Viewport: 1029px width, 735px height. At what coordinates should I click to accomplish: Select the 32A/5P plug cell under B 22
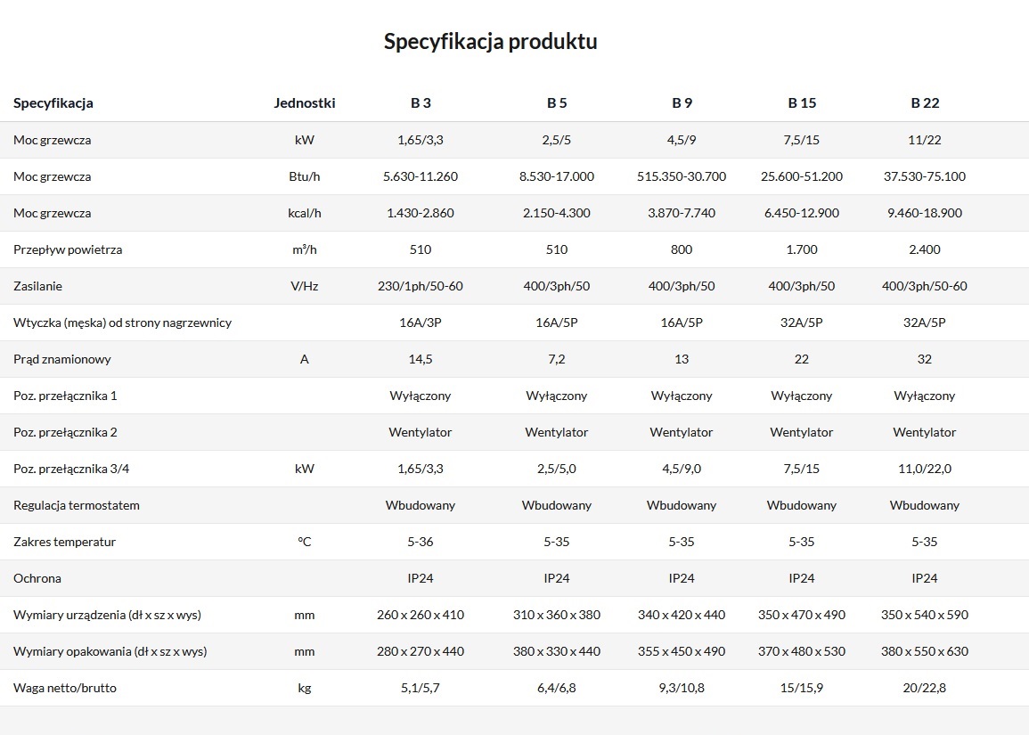pos(925,323)
